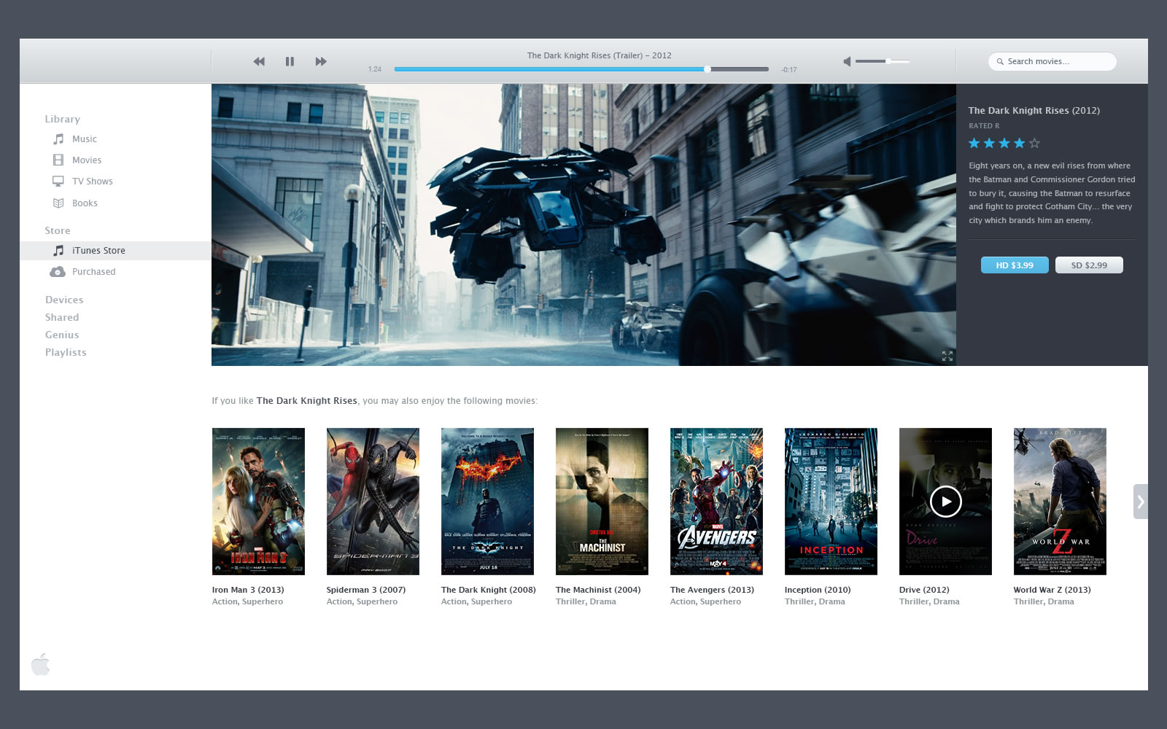
Task: Click the Library section header
Action: 62,119
